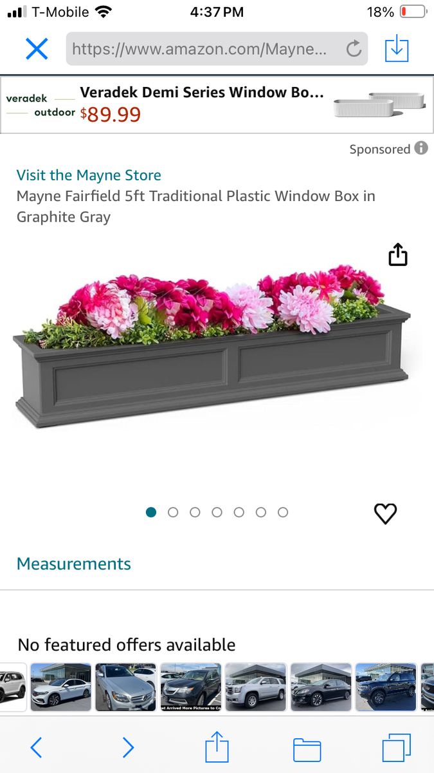Tap the download icon at top right
The height and width of the screenshot is (773, 434).
(x=397, y=49)
